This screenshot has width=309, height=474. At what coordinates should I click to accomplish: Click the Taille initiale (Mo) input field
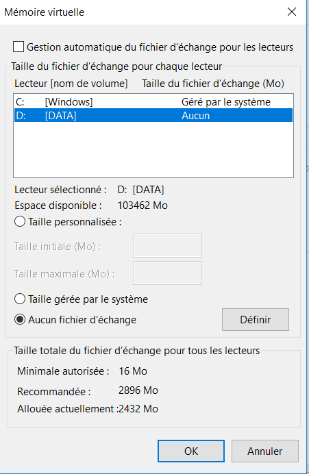point(168,245)
